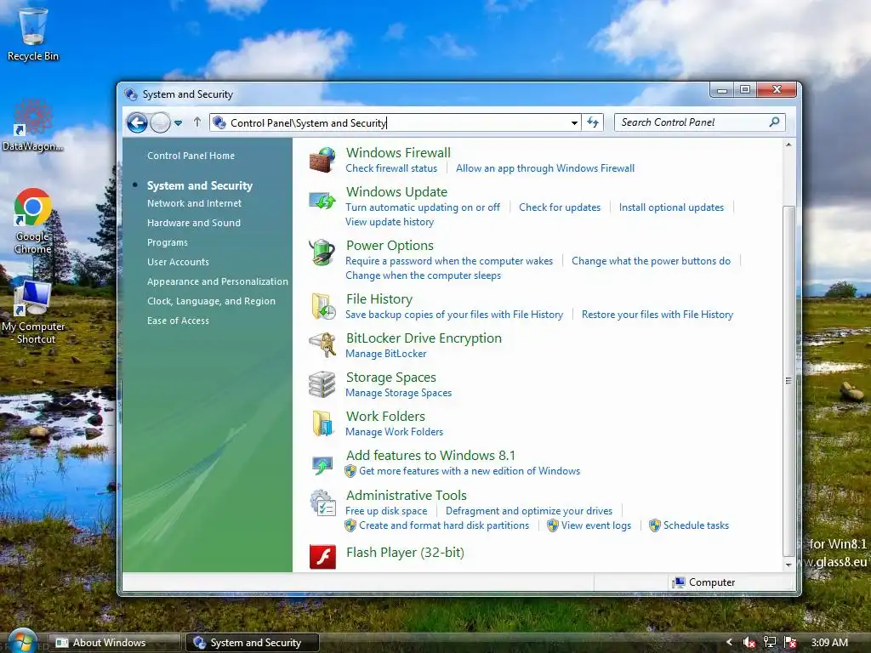Open Manage Storage Spaces link
This screenshot has height=653, width=871.
[398, 393]
